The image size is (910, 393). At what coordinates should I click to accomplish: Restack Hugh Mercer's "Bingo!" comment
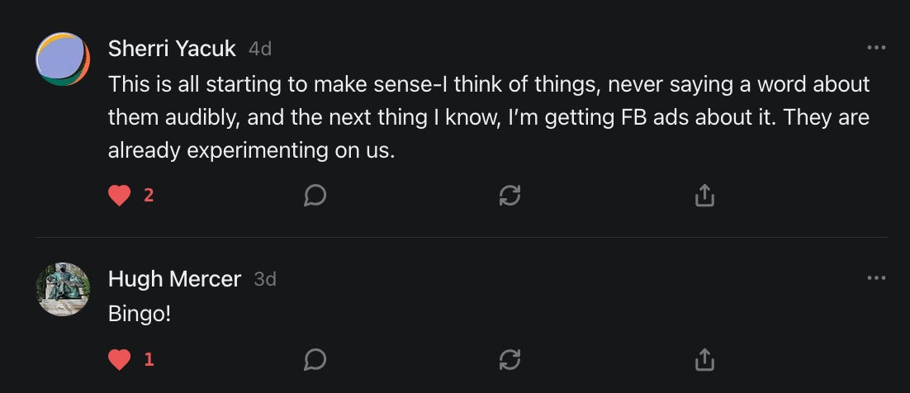[510, 360]
